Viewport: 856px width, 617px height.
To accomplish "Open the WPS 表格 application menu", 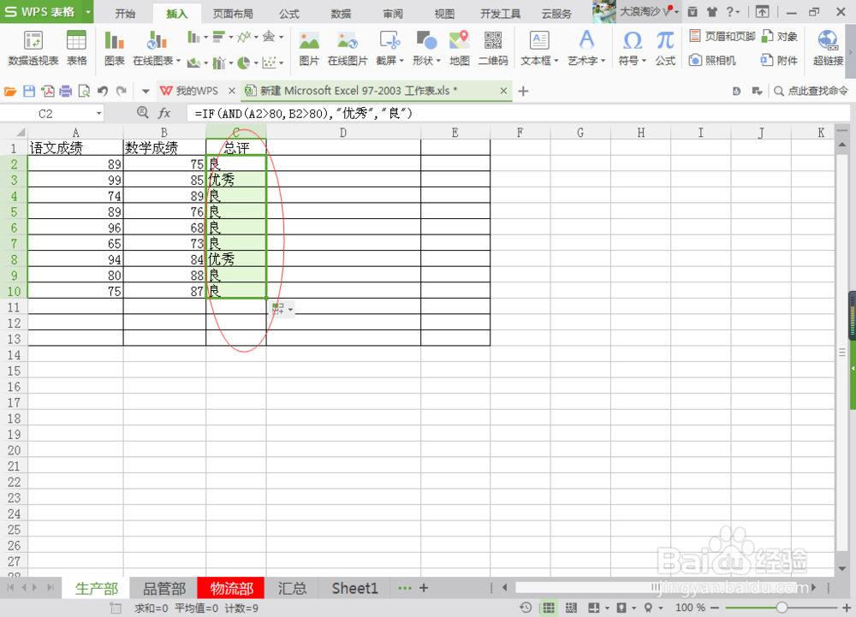I will click(x=46, y=11).
